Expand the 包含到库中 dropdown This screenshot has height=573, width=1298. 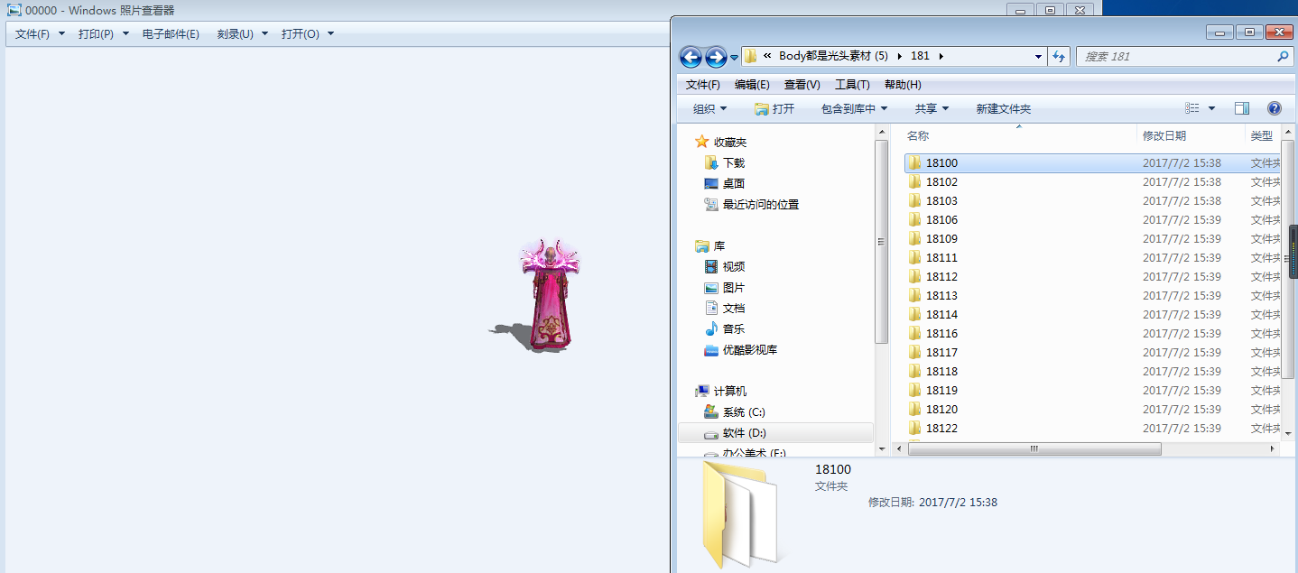pos(854,108)
